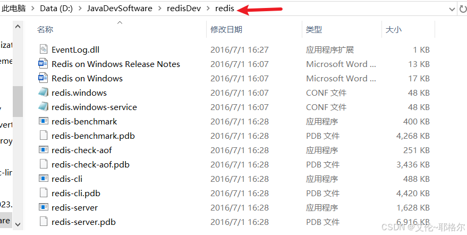Screen dimensions: 467x235
Task: Click the 488 KB size of redis-cli
Action: pyautogui.click(x=417, y=179)
